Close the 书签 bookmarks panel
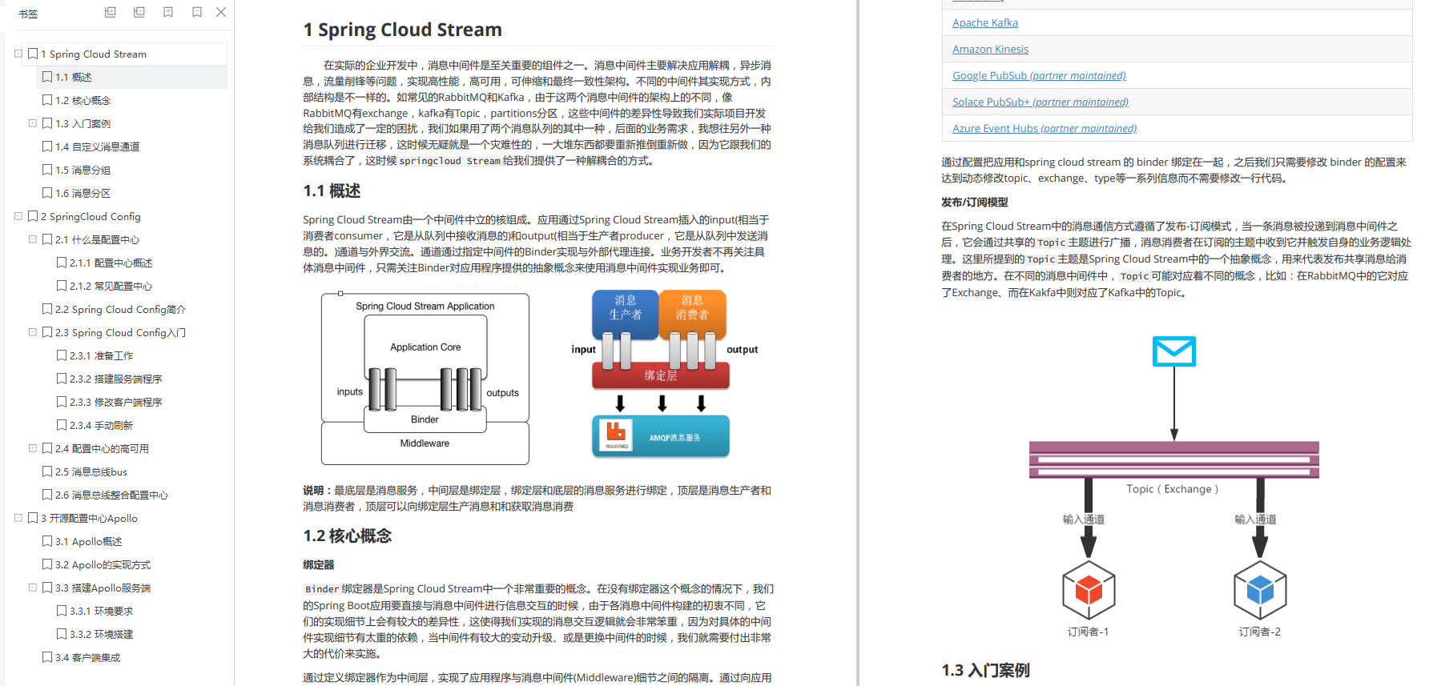The height and width of the screenshot is (686, 1429). coord(221,12)
